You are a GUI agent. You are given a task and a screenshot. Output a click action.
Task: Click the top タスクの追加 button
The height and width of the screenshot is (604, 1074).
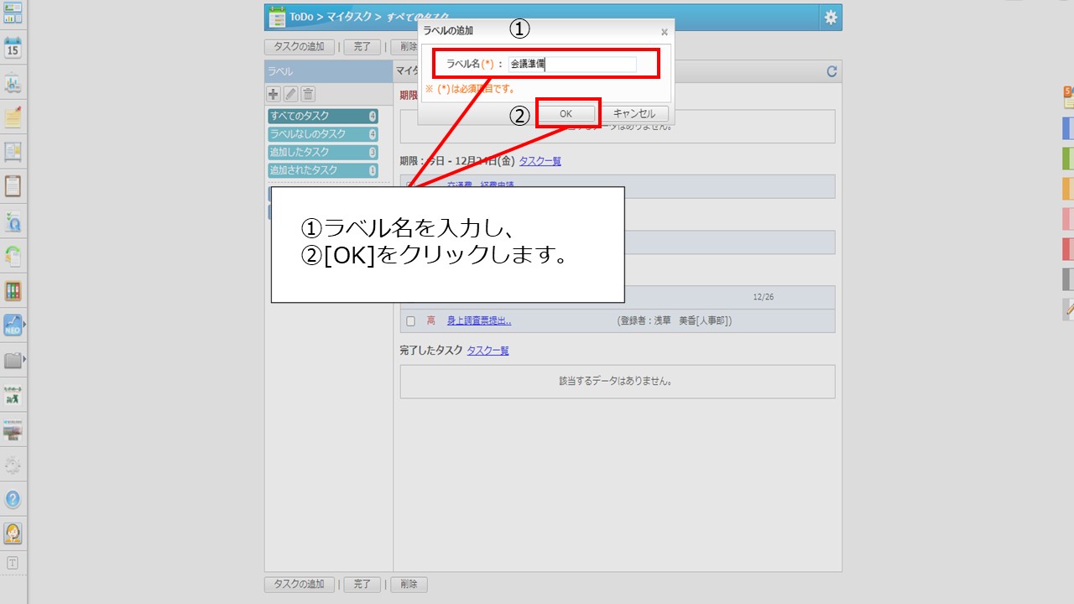click(300, 47)
